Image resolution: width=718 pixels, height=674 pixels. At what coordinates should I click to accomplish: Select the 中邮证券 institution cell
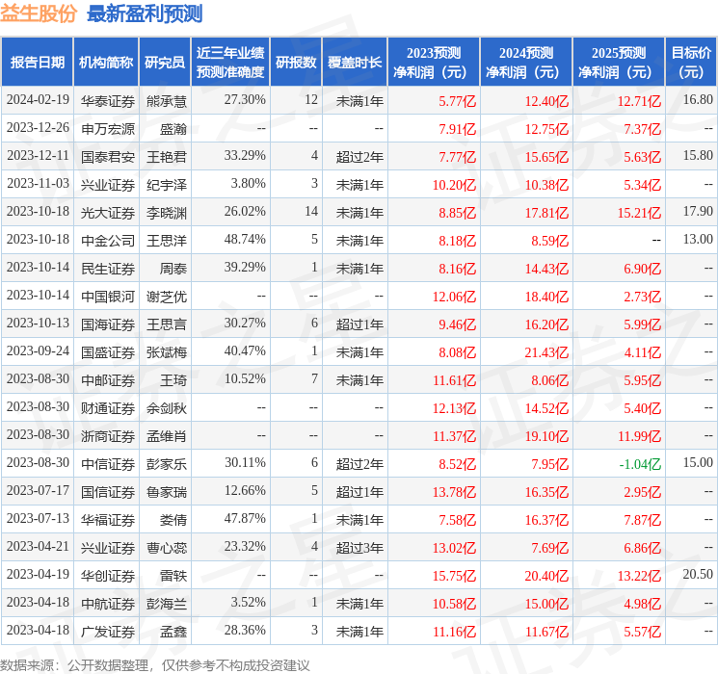coord(108,379)
